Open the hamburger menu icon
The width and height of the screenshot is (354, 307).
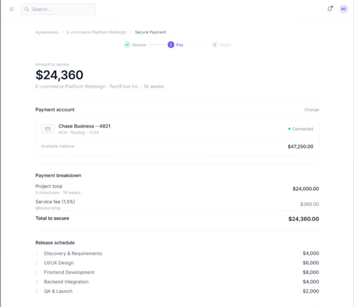pyautogui.click(x=11, y=9)
